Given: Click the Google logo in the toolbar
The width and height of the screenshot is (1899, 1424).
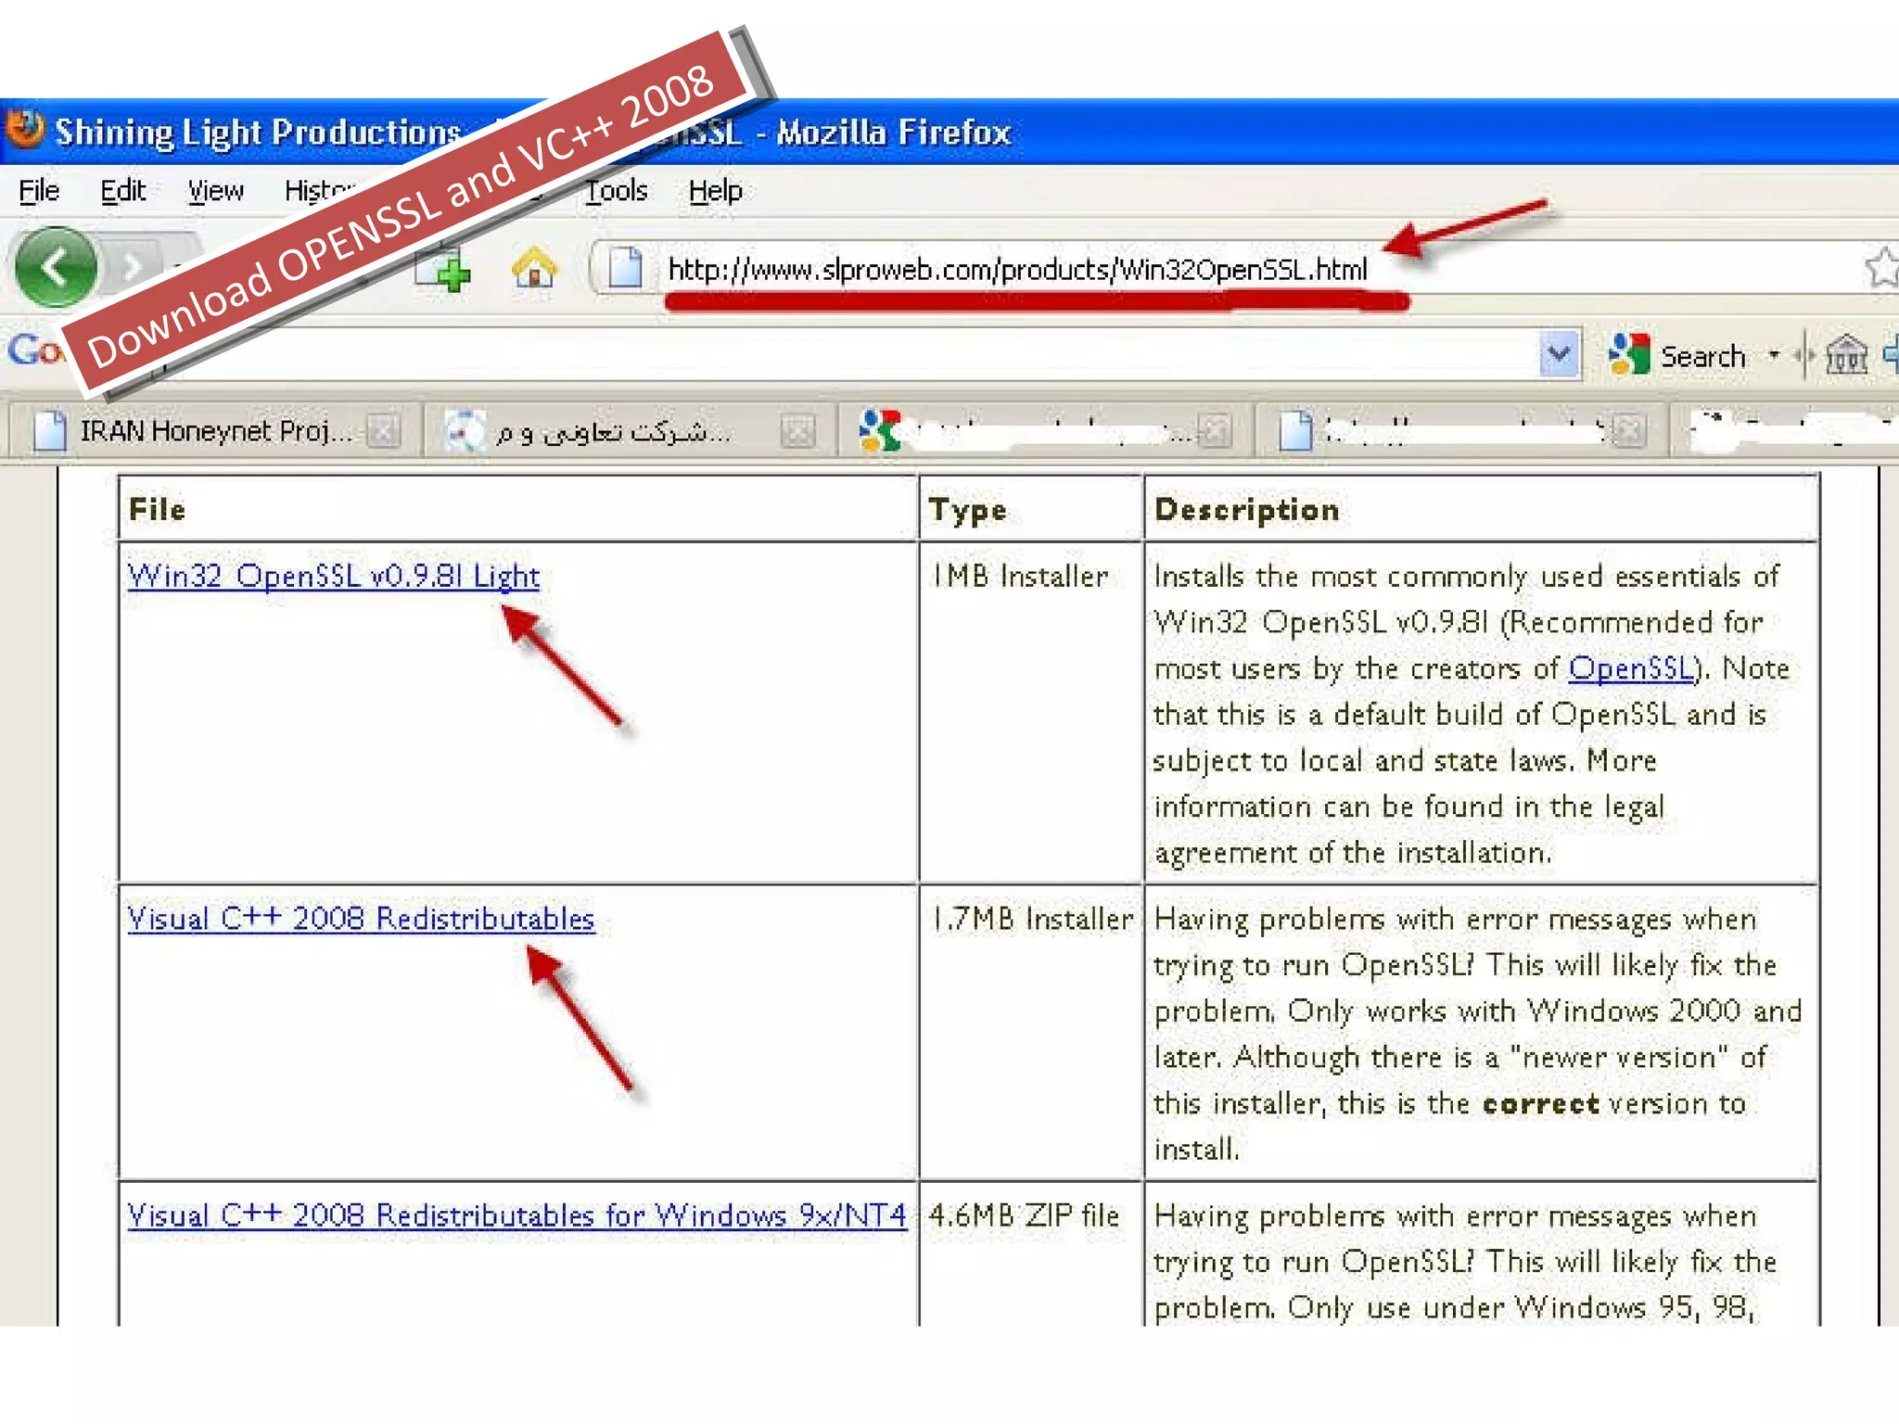Looking at the screenshot, I should pyautogui.click(x=35, y=352).
